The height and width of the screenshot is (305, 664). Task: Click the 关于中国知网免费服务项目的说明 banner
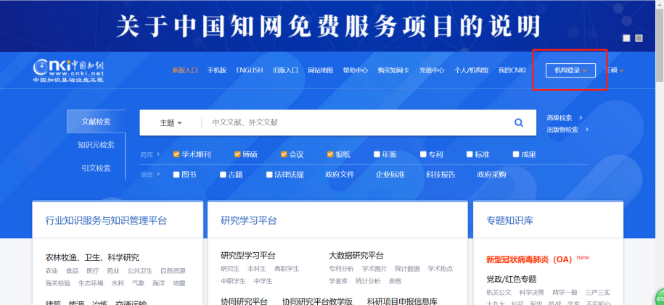[328, 26]
